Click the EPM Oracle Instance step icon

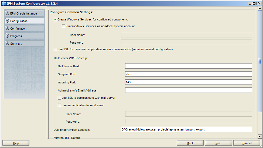7,13
